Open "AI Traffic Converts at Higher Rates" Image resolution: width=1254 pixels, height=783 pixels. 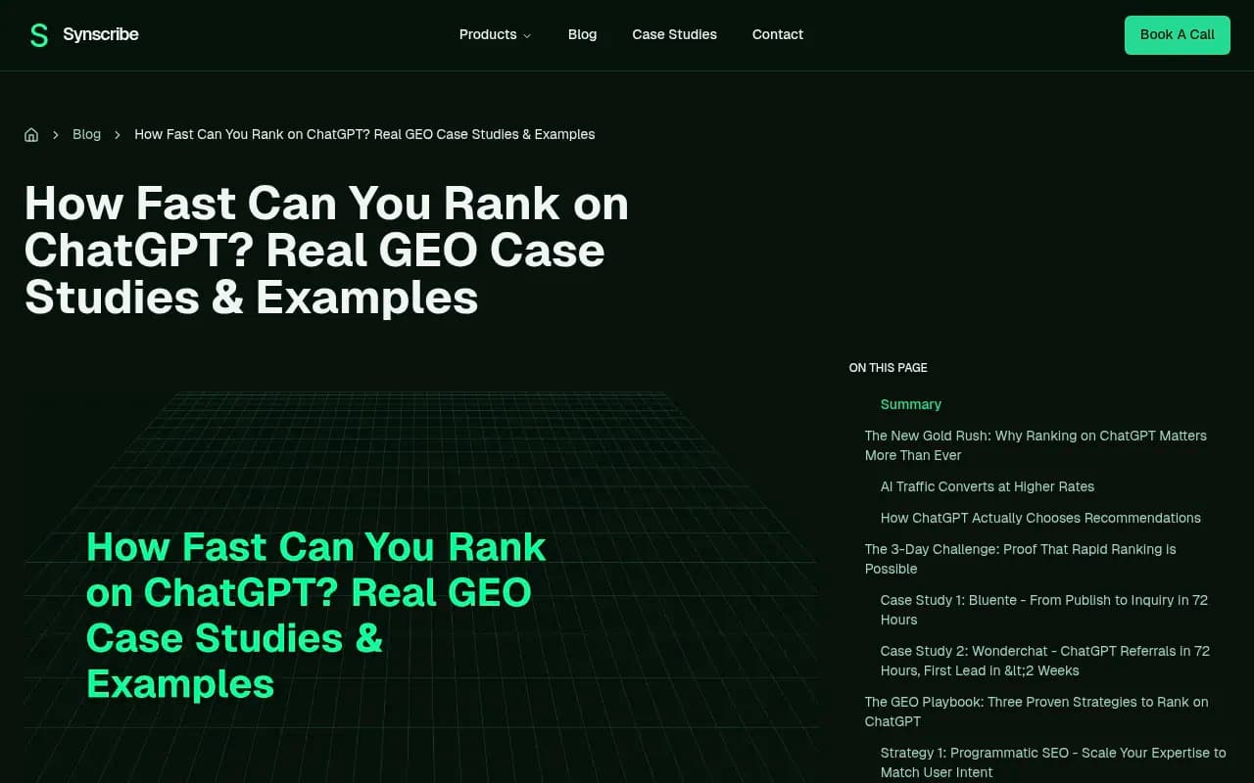point(988,486)
